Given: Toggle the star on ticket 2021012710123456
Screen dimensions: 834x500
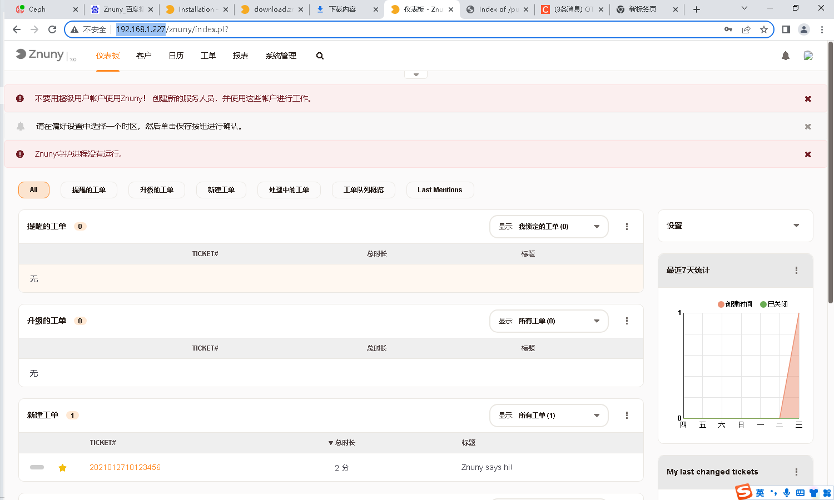Looking at the screenshot, I should (62, 468).
